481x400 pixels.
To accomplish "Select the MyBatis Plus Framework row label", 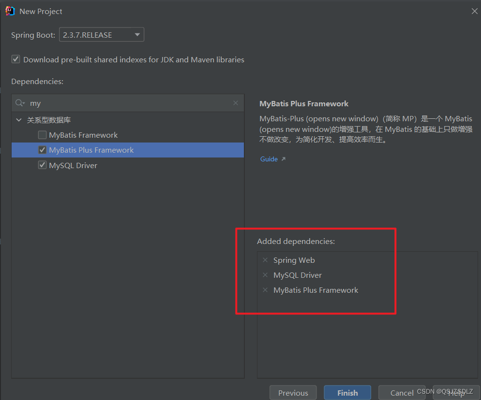I will tap(91, 150).
